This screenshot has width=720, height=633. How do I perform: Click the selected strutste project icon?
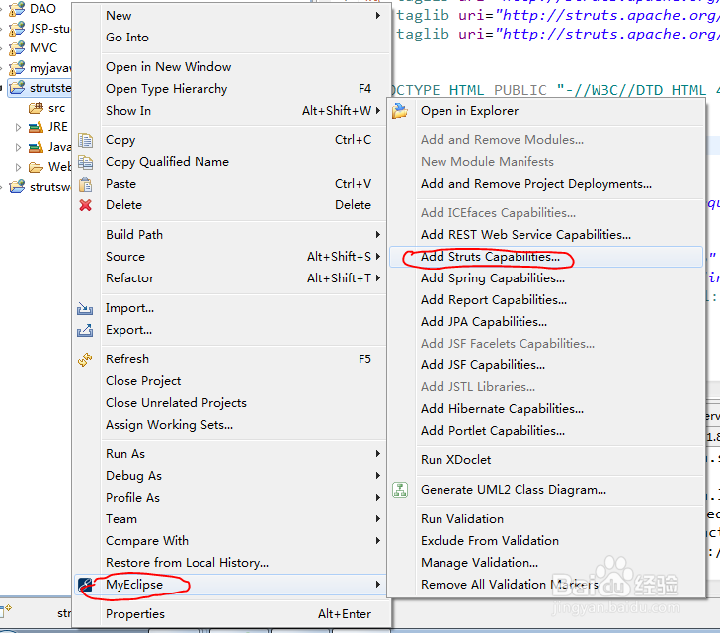17,87
